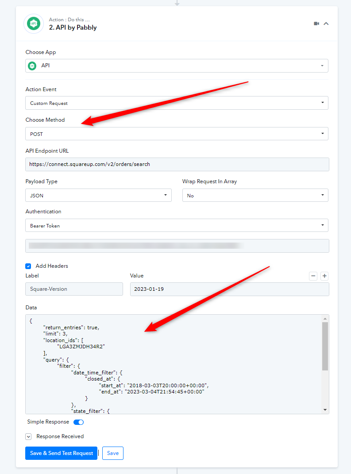Click the "return_entries": true line

click(71, 328)
